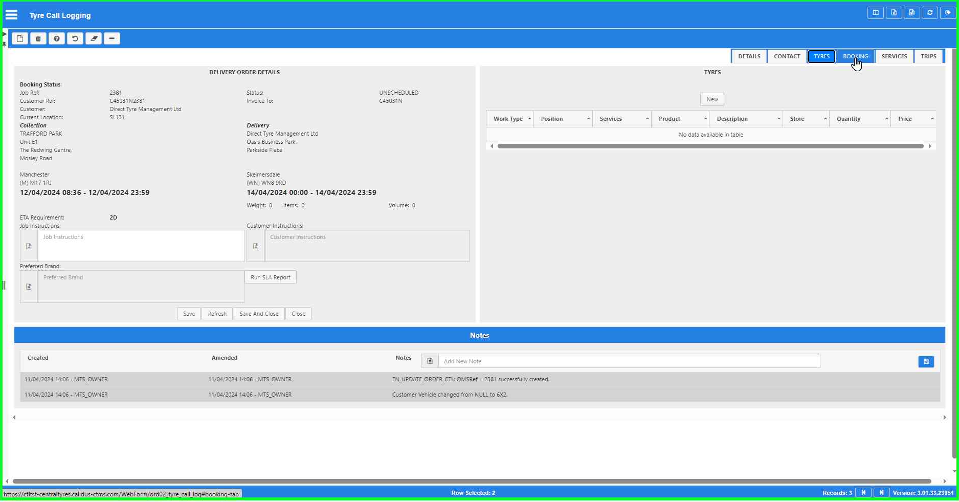959x502 pixels.
Task: Click the Refresh button below Preferred Brand
Action: [217, 314]
